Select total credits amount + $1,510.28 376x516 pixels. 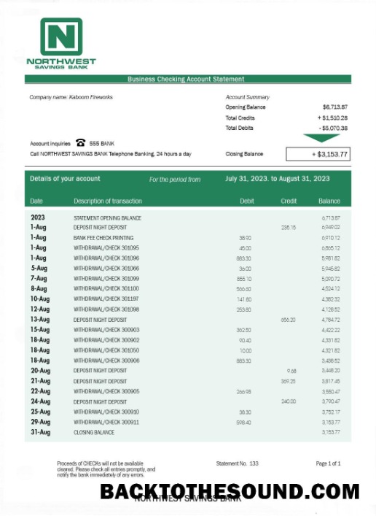332,118
